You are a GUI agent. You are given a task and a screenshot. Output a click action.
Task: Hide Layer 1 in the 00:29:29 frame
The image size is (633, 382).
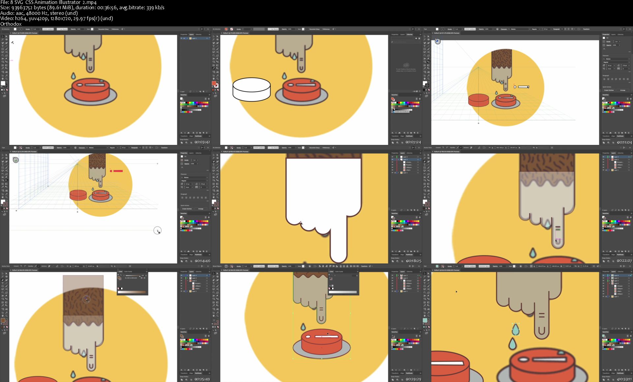[x=392, y=291]
